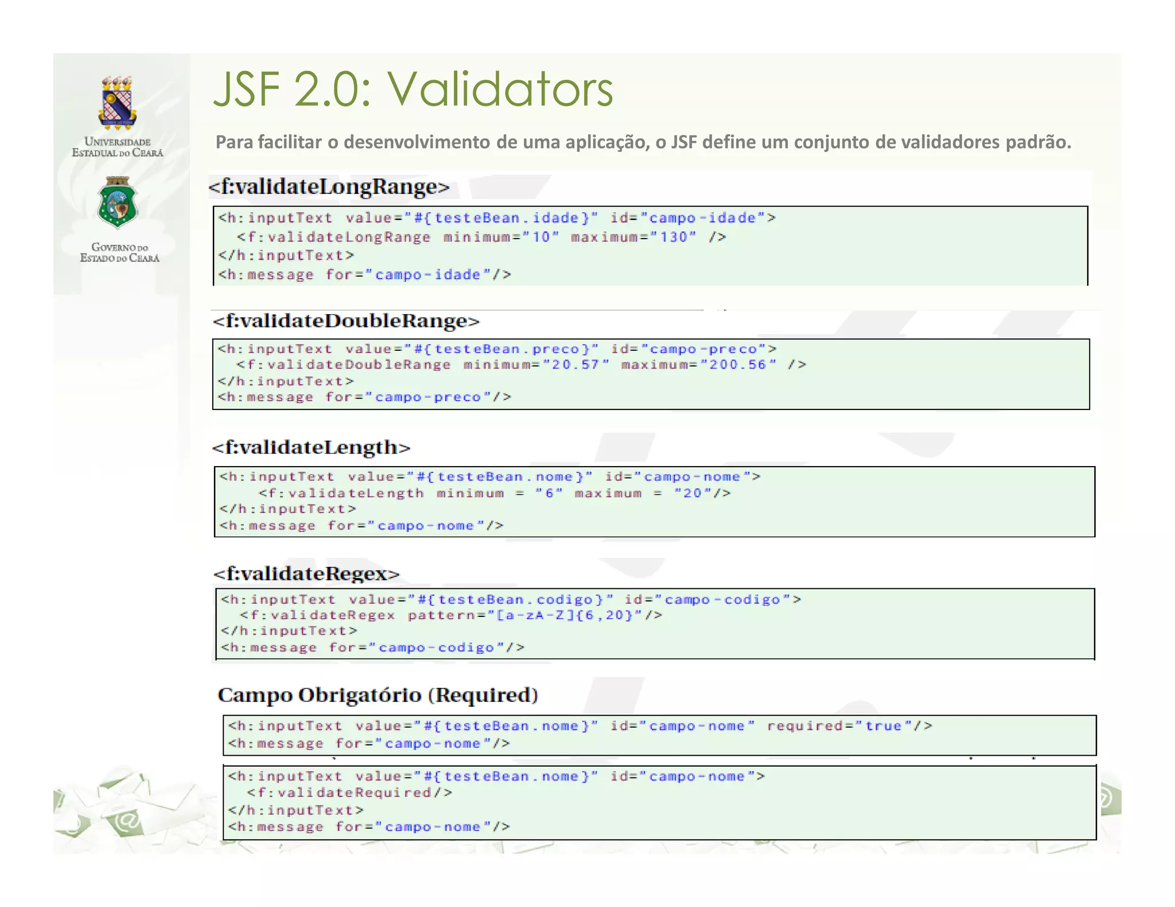
Task: Click the 'Universidade Estadual do Ceará' caption text
Action: [118, 147]
